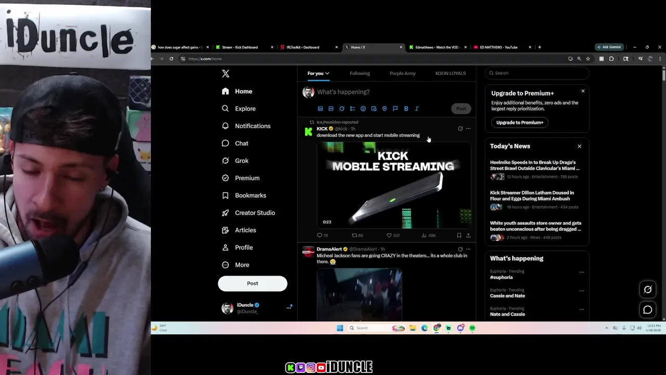Open a new browser tab
Image resolution: width=666 pixels, height=375 pixels.
pos(540,47)
